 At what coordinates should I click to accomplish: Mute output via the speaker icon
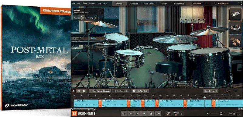point(207,113)
